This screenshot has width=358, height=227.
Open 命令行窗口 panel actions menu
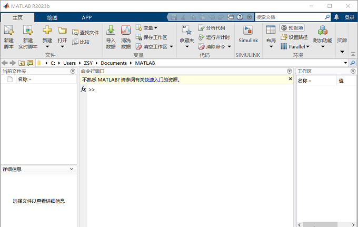click(290, 71)
